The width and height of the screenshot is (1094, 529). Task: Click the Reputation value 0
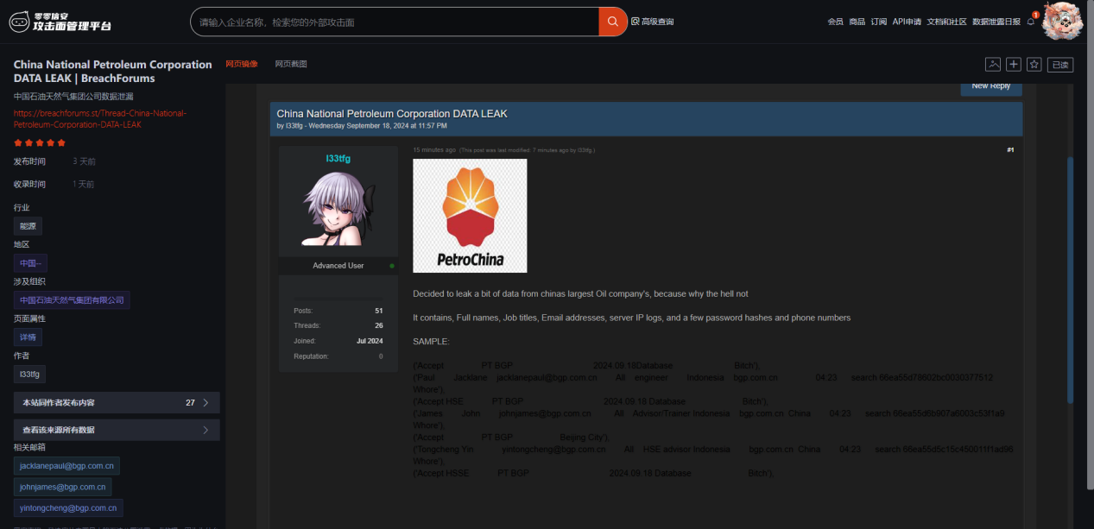pos(381,356)
